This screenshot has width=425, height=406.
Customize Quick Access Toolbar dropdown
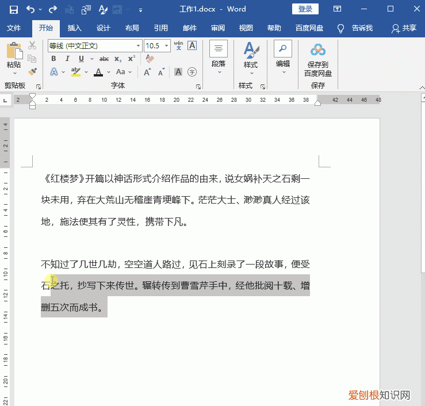pyautogui.click(x=140, y=10)
